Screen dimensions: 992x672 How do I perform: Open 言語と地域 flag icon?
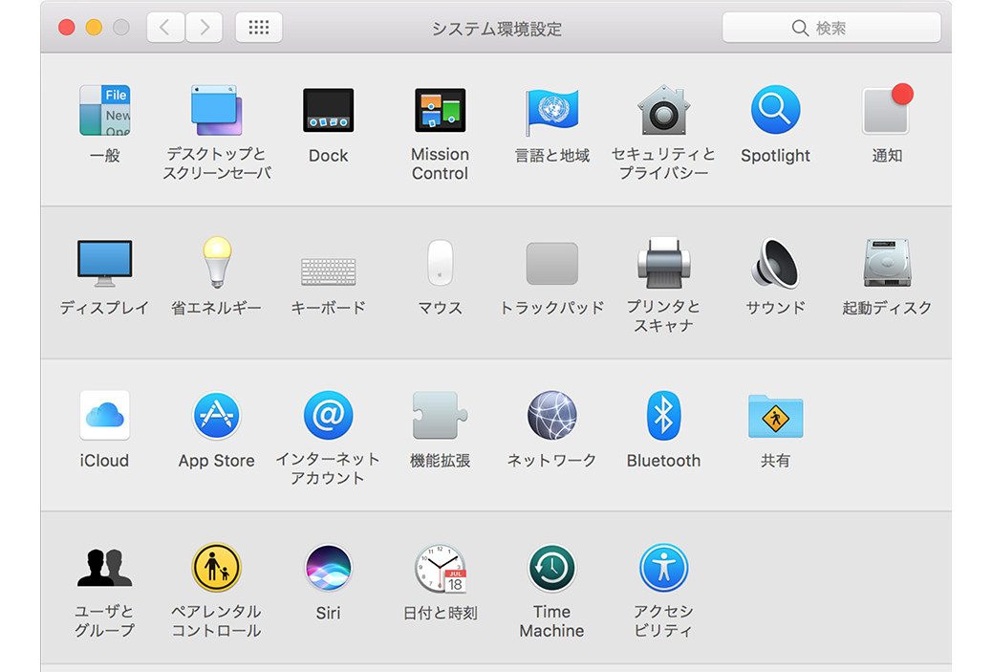pos(551,112)
